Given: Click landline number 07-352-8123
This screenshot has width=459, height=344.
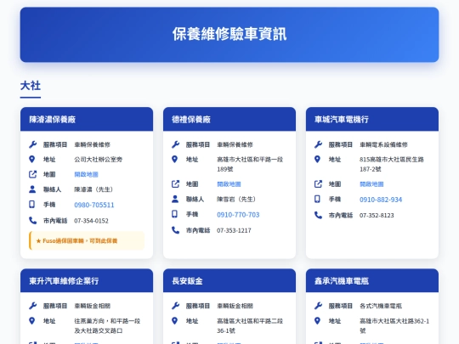Looking at the screenshot, I should tap(377, 215).
